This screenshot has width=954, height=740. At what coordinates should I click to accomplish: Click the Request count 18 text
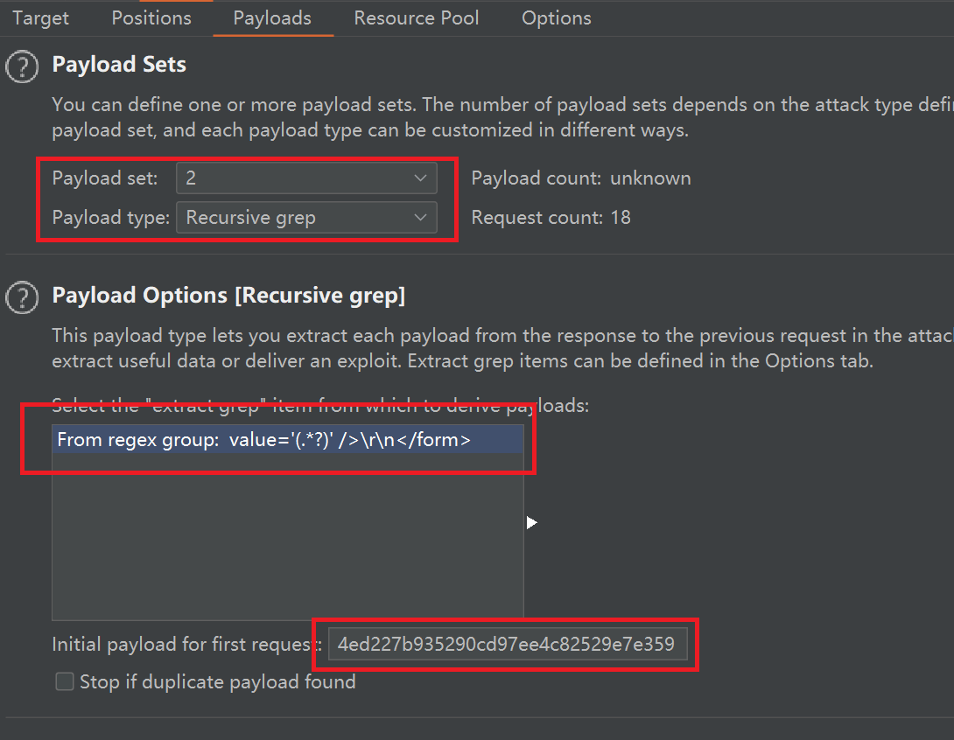tap(551, 218)
